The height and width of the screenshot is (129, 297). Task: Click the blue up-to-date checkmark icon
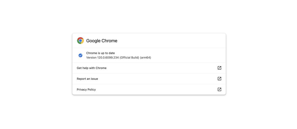(80, 55)
